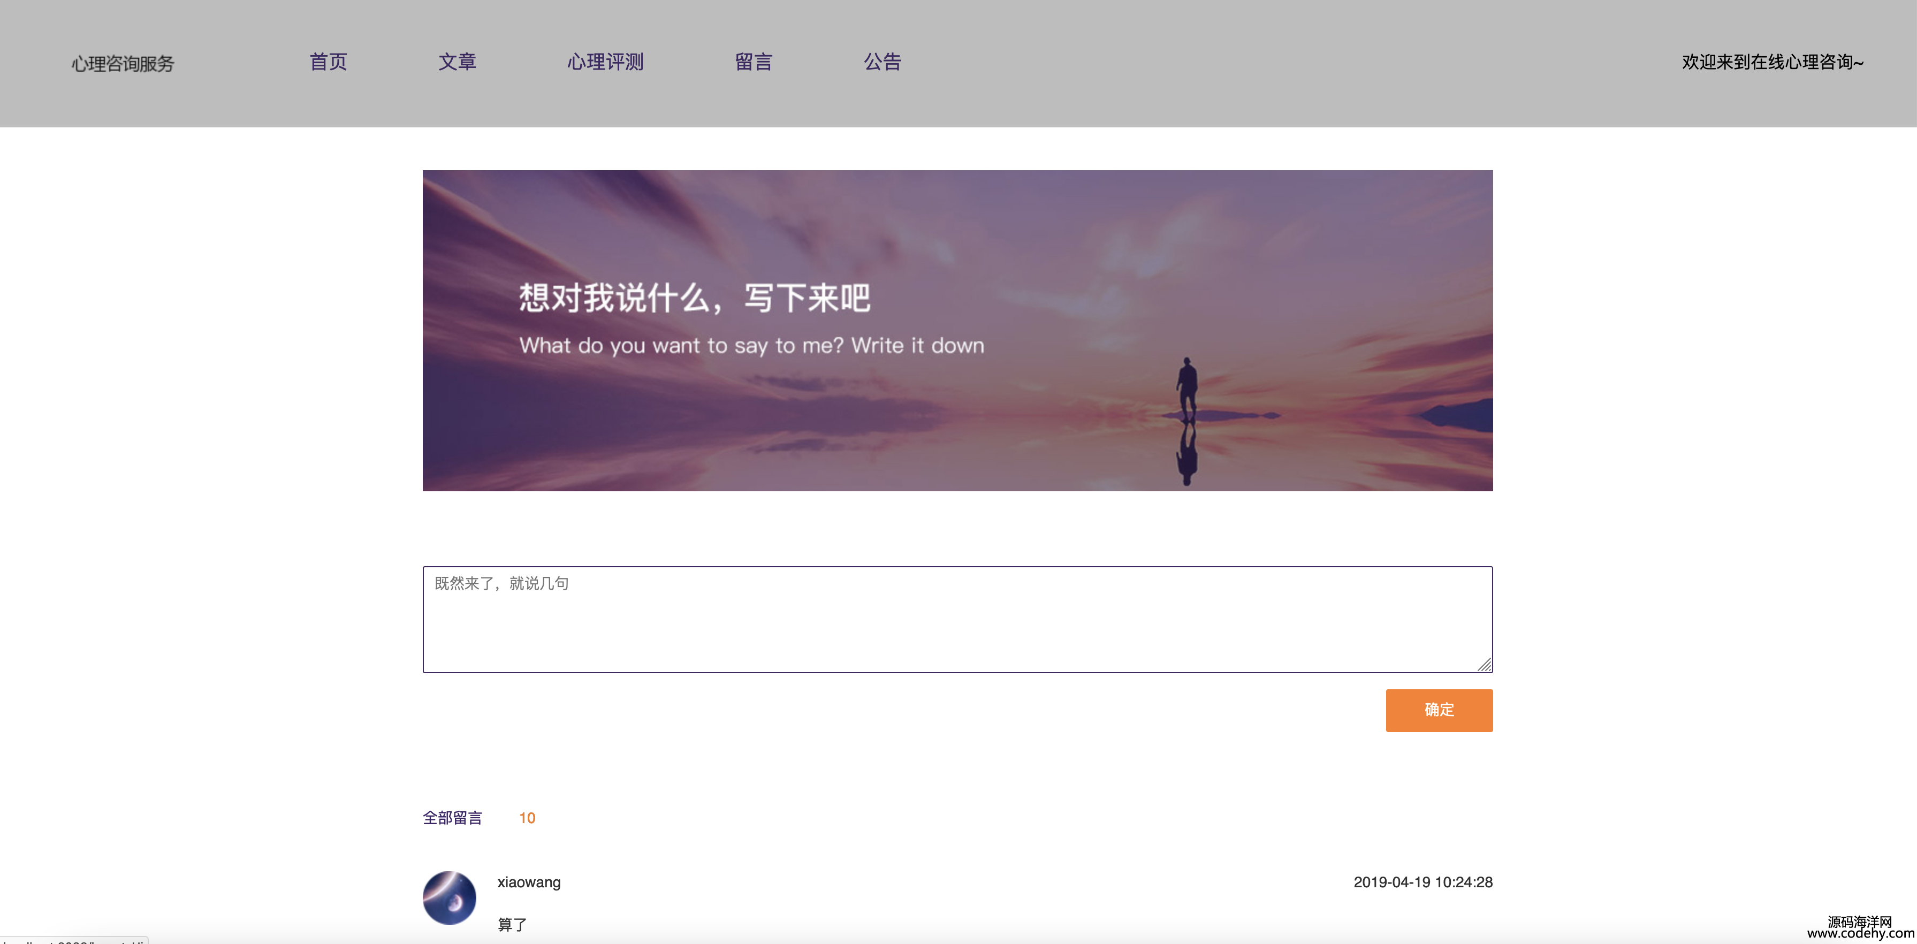The height and width of the screenshot is (944, 1917).
Task: Click the welcome text 欢迎来到在线心理咨询~
Action: click(1773, 62)
